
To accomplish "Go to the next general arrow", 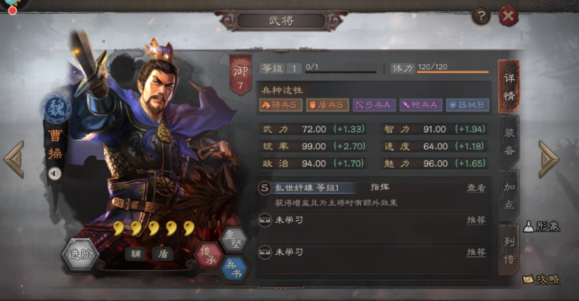I will [549, 159].
